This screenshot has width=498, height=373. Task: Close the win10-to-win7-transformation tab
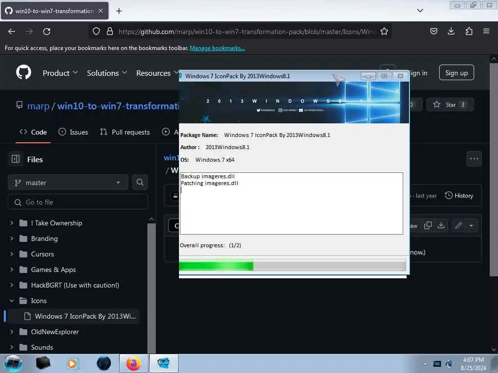coord(101,11)
